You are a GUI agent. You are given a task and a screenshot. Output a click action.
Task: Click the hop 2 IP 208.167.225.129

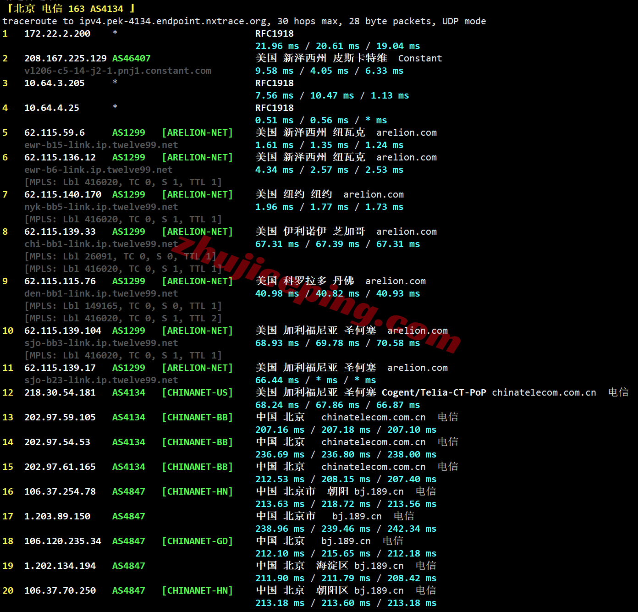pyautogui.click(x=65, y=58)
